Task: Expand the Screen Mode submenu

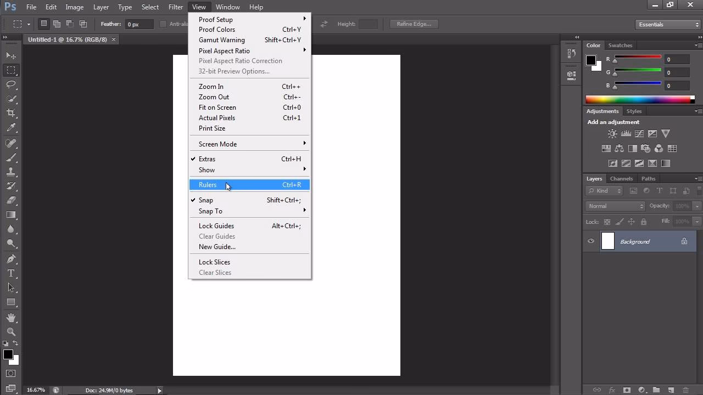Action: pos(217,144)
